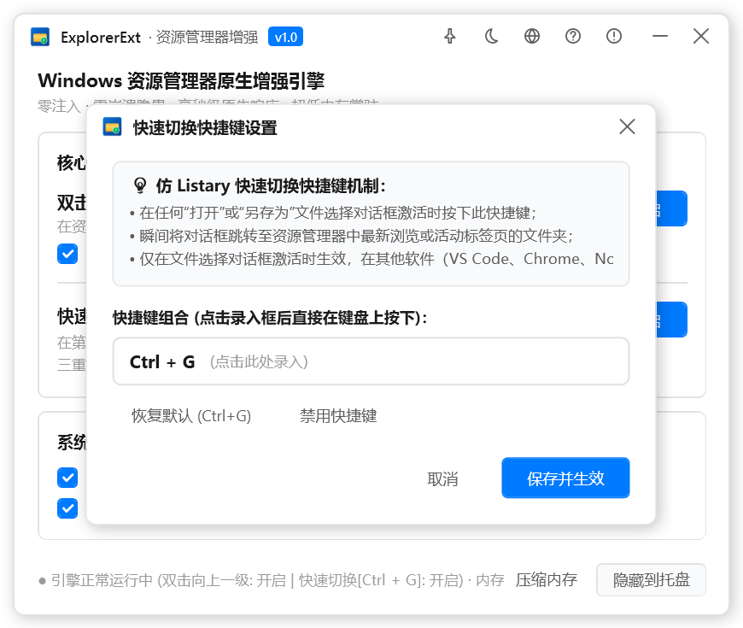Toggle the checkbox under 双击 section
The width and height of the screenshot is (743, 628).
pyautogui.click(x=67, y=254)
